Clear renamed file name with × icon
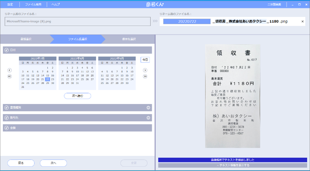Image resolution: width=310 pixels, height=171 pixels. point(302,22)
